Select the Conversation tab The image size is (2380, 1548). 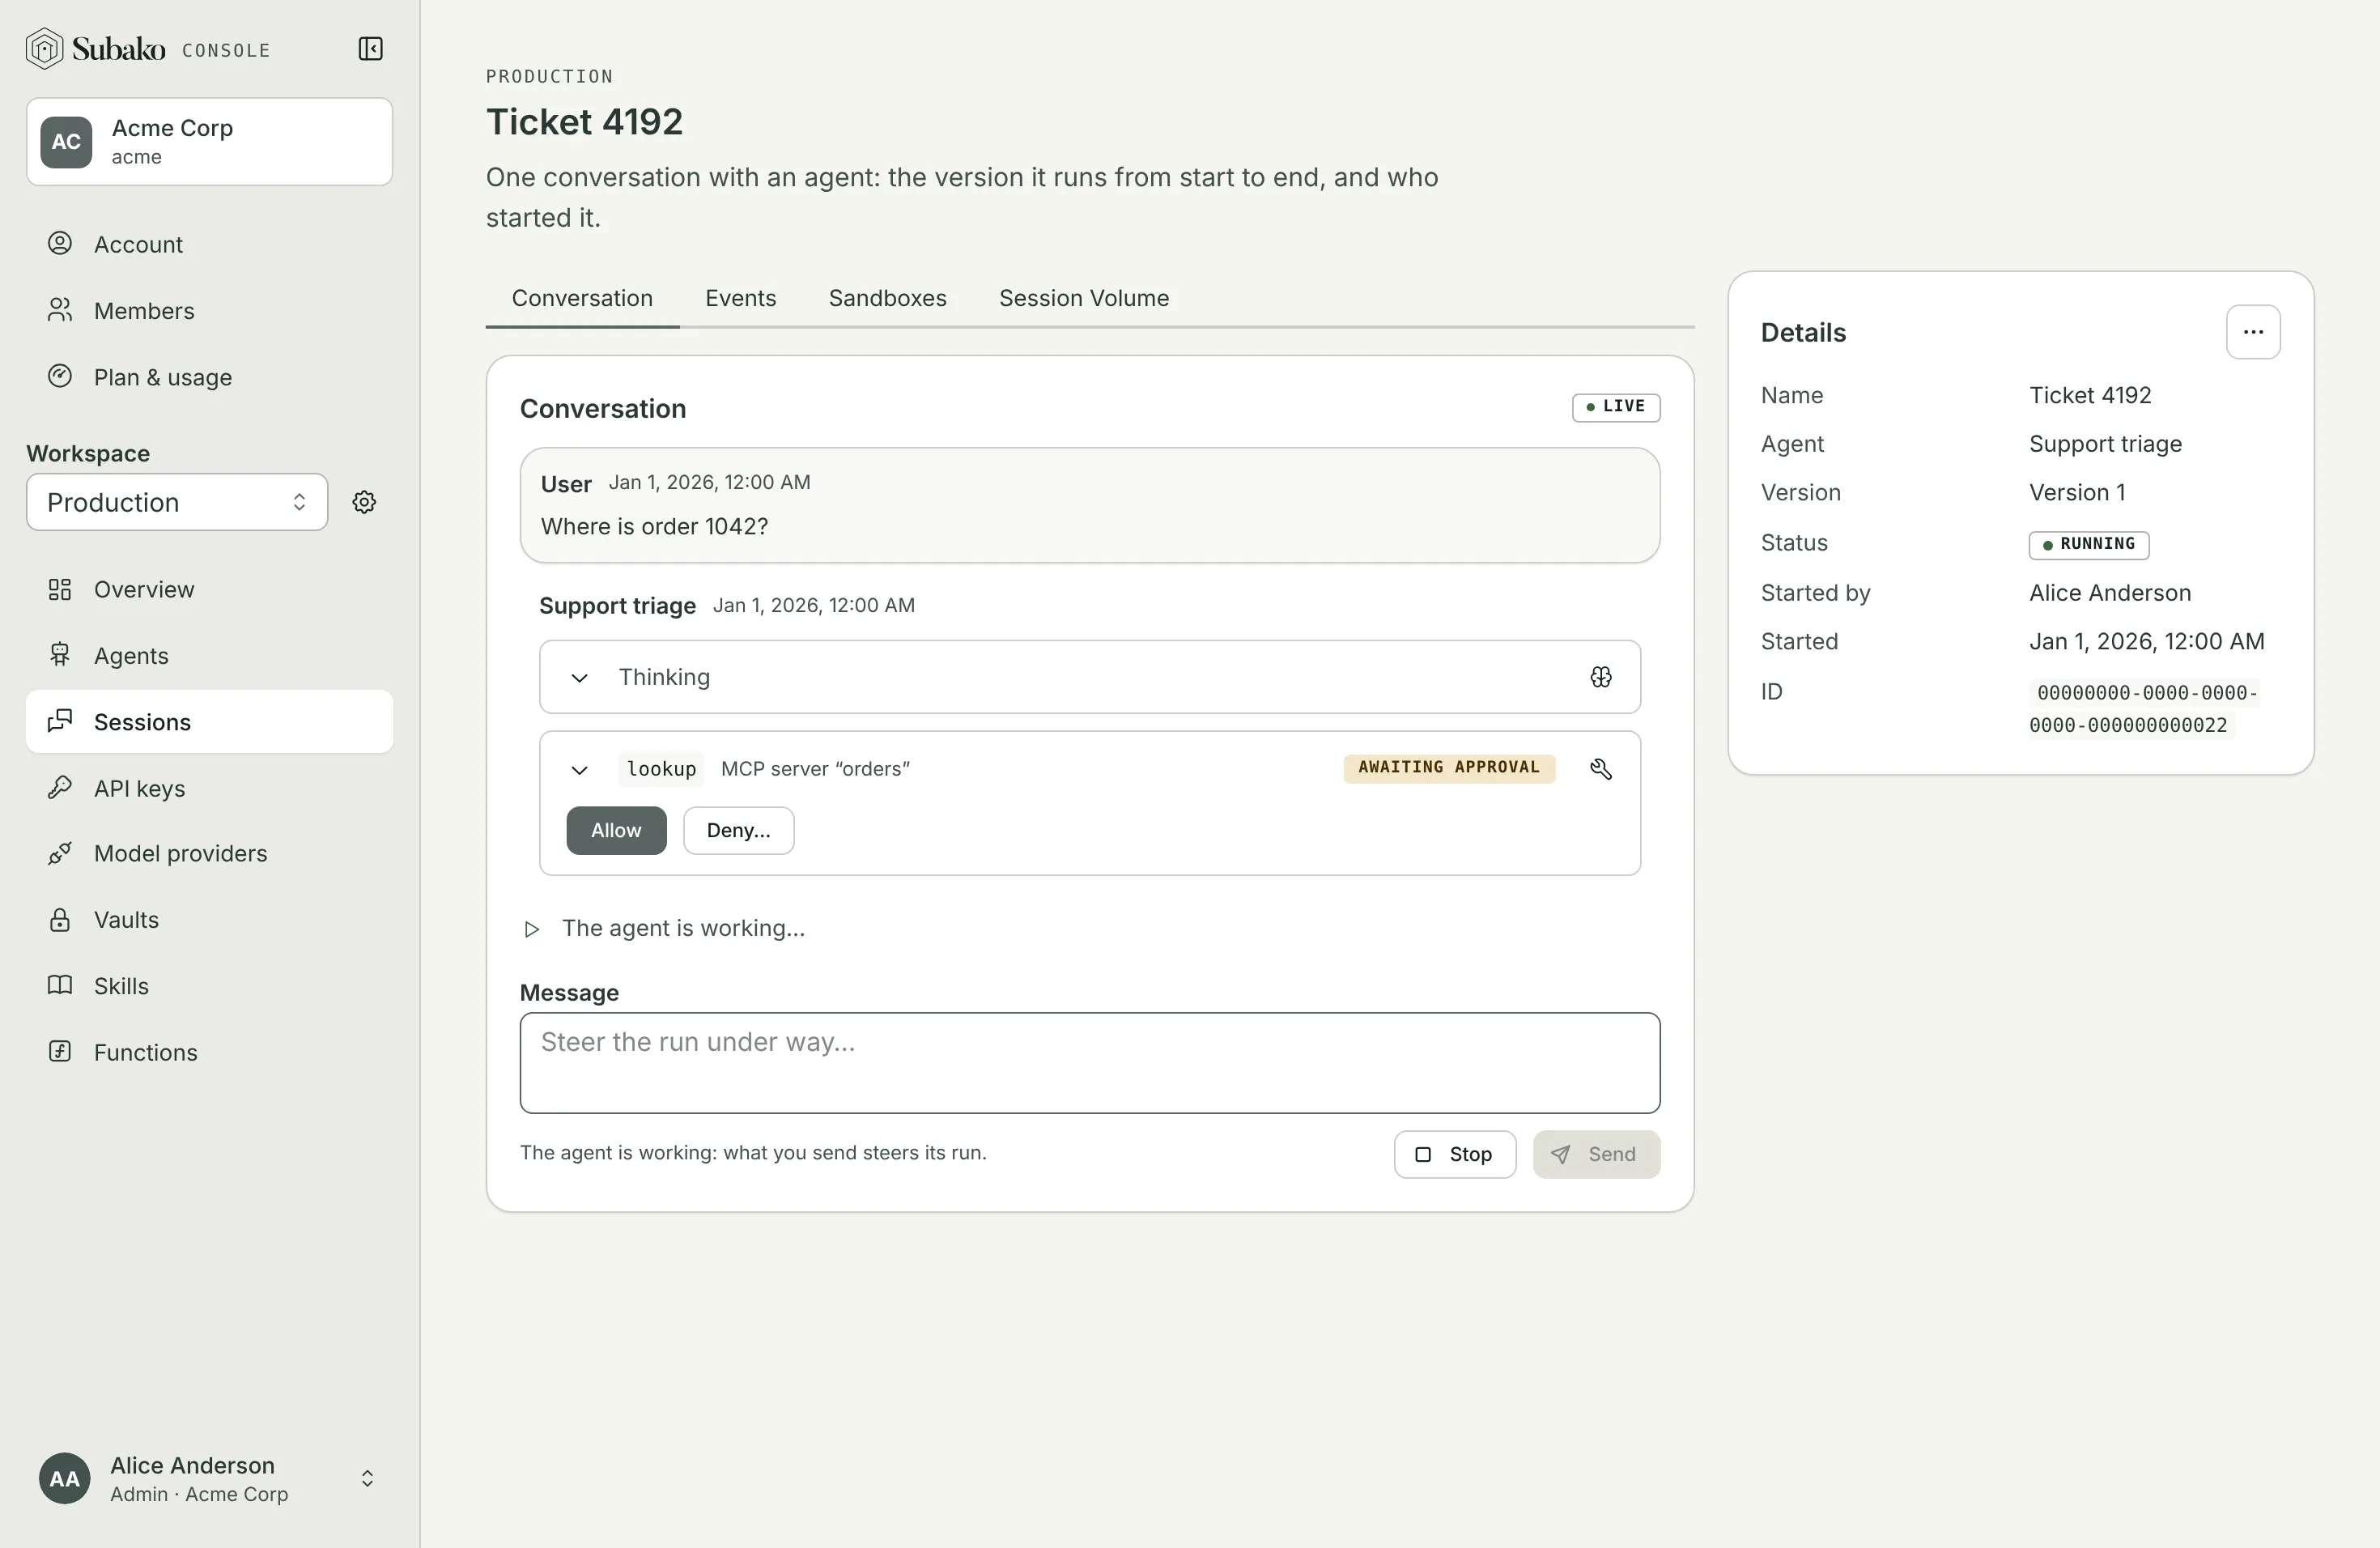coord(582,298)
